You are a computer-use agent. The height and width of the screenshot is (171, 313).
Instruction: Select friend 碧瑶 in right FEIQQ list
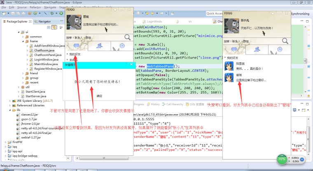257,78
